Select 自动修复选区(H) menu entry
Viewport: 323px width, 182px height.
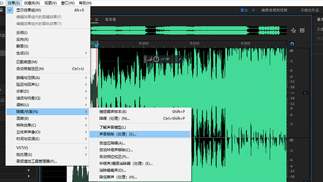48,69
